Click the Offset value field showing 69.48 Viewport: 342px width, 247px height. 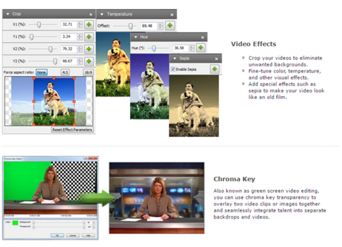click(x=149, y=26)
